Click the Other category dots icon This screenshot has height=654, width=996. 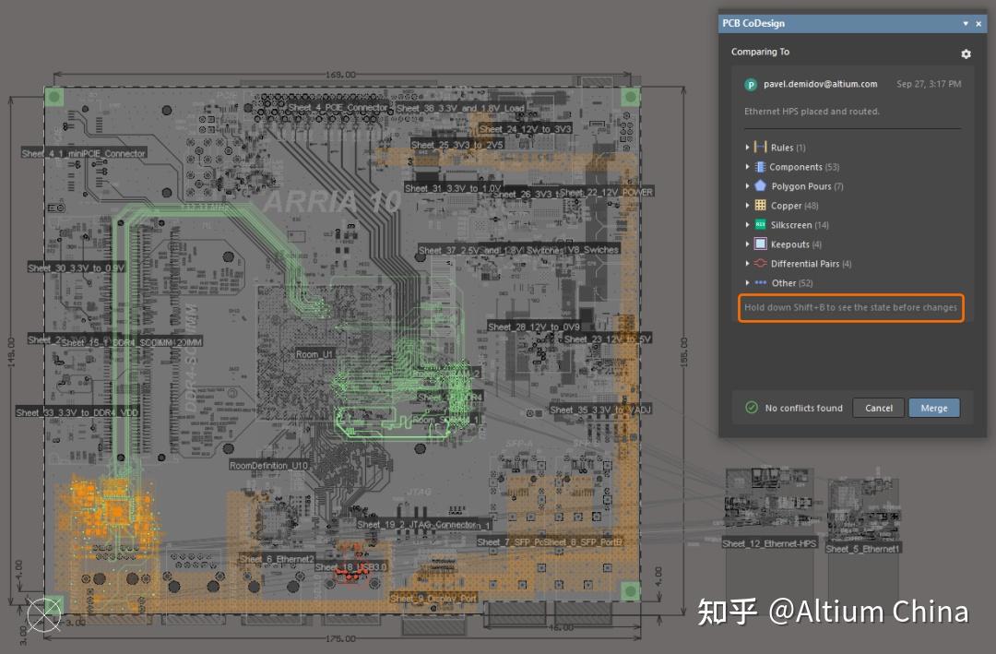pyautogui.click(x=759, y=282)
